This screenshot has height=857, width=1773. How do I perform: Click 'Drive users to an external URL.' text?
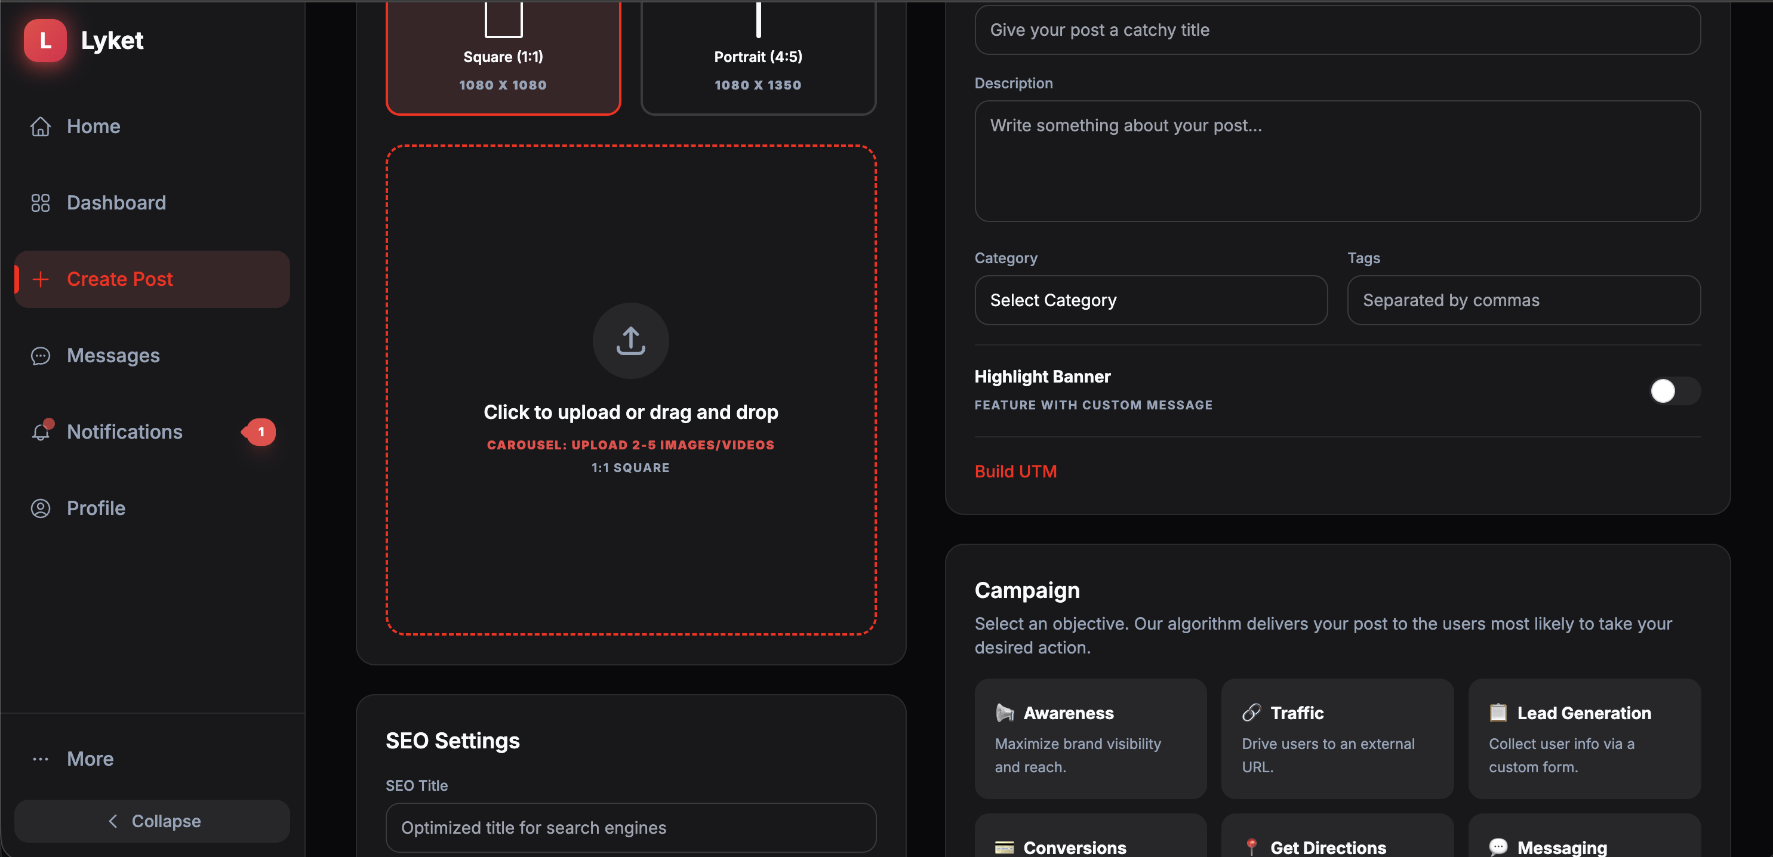click(x=1328, y=756)
